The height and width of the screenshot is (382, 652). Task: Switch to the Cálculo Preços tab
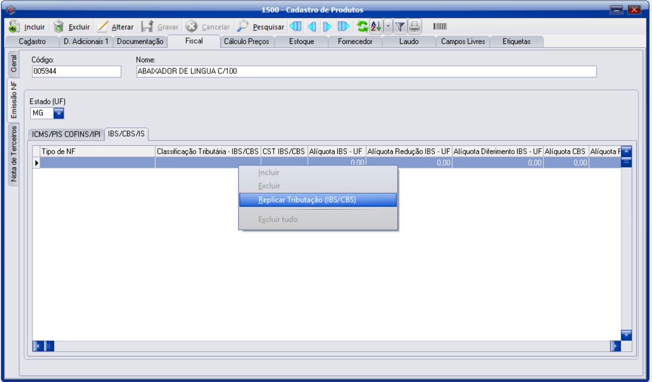coord(247,41)
